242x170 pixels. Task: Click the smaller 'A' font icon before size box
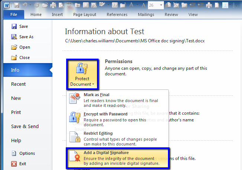point(143,6)
